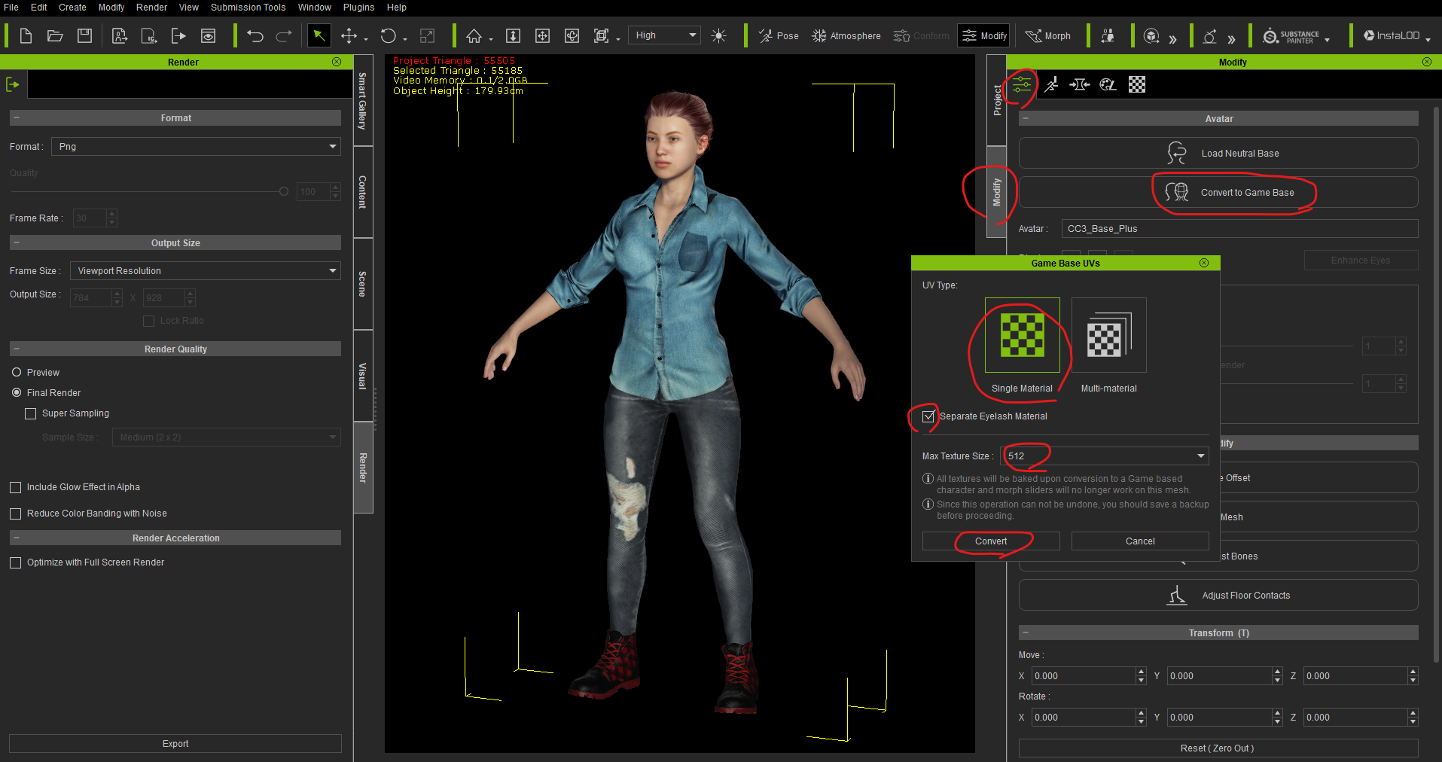
Task: Select the Rotate tool in toolbar
Action: pos(388,35)
